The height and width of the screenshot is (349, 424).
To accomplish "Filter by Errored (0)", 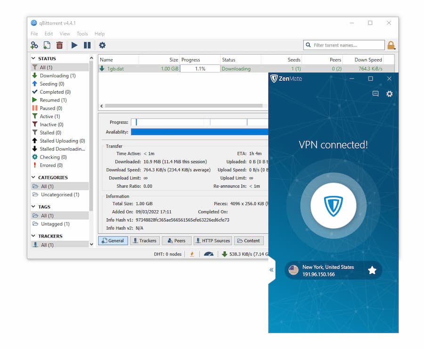I will (60, 165).
